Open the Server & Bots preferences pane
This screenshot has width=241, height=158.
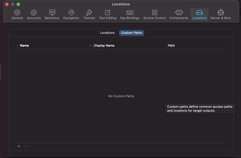point(221,15)
